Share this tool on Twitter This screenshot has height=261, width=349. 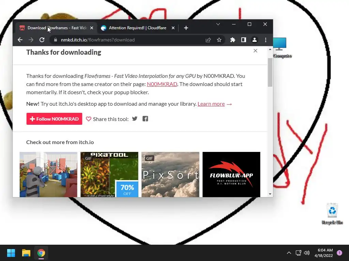[135, 119]
